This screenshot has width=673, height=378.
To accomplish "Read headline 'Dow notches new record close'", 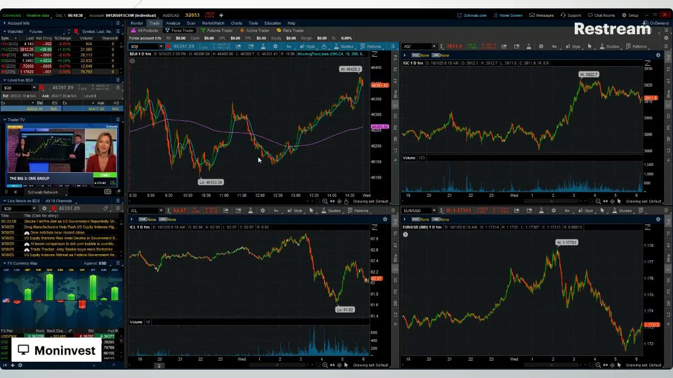I will pyautogui.click(x=57, y=233).
